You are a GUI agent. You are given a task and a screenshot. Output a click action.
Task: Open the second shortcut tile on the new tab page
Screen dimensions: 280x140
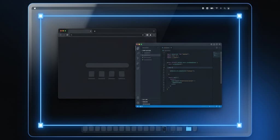(102, 74)
